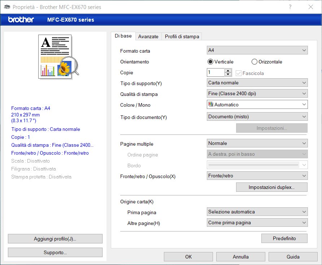Open the Colore / Mono dropdown
Screen dimensions: 322x265
click(257, 105)
